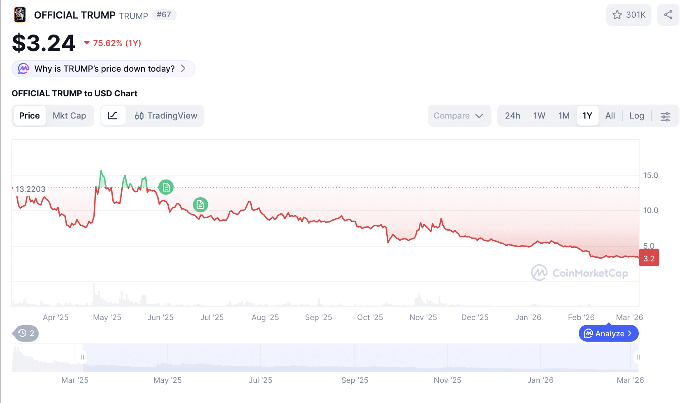Click the OFFICIAL TRUMP coin logo
Viewport: 684px width, 403px height.
tap(20, 15)
